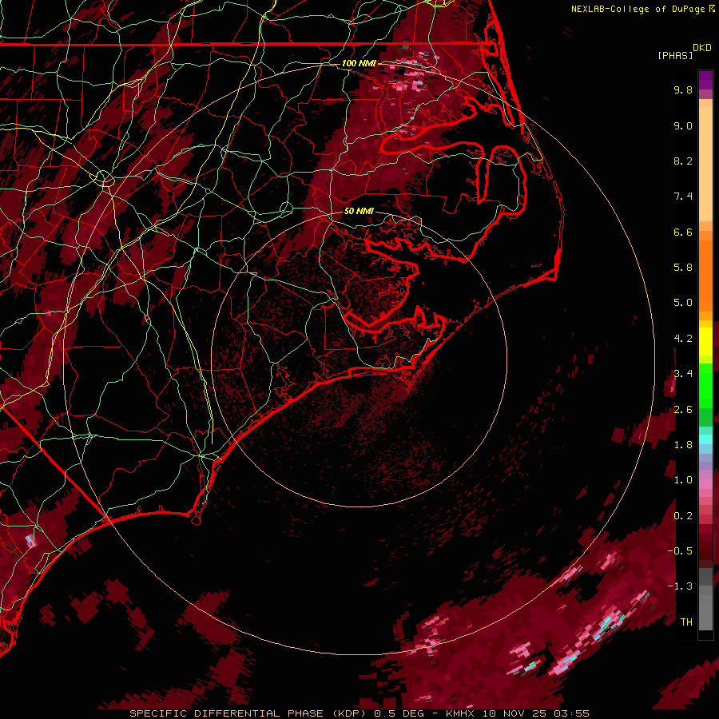Click the TH label on color scale
The image size is (719, 719).
coord(686,622)
